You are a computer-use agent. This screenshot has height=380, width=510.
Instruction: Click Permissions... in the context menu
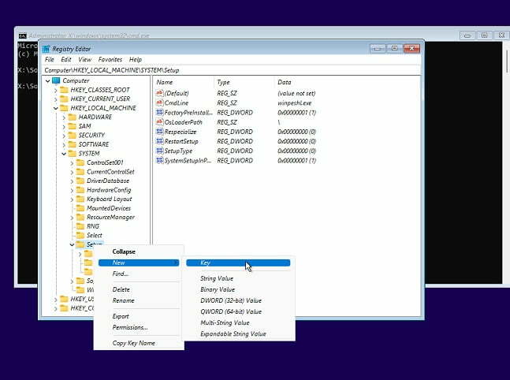[130, 327]
